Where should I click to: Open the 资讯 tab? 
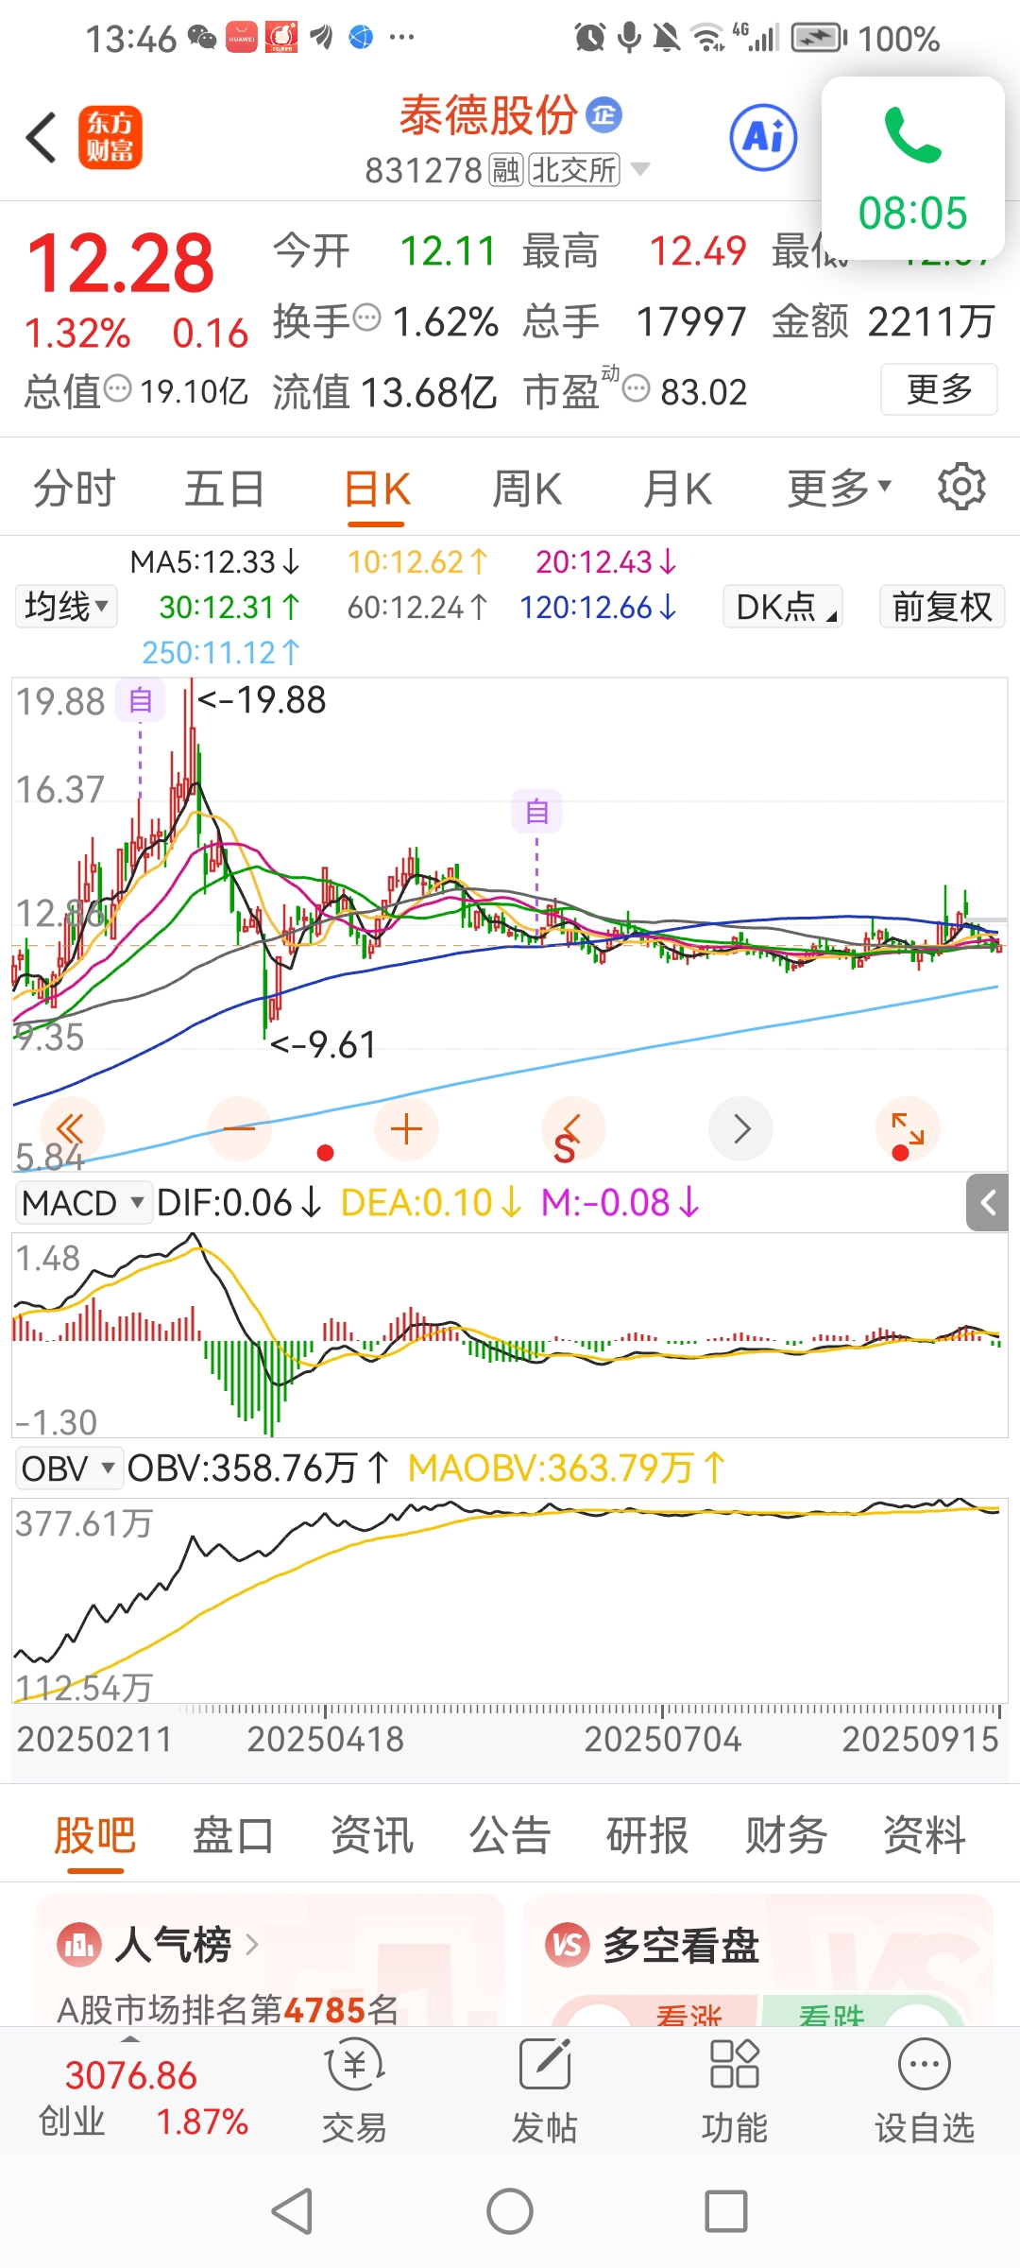(x=372, y=1836)
